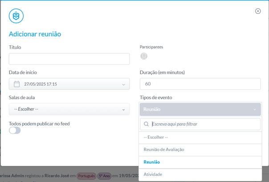Select the 'Atividade' option
Viewport: 269px width, 182px height.
[200, 174]
